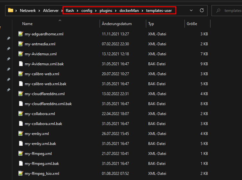Select the file name my-Avidemux.xml
242x180 pixels.
[40, 54]
